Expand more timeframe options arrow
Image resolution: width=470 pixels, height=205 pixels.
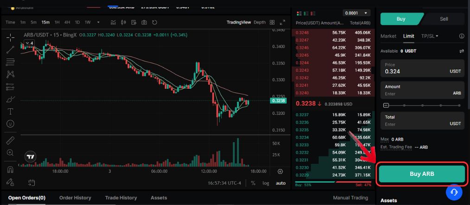[x=98, y=22]
